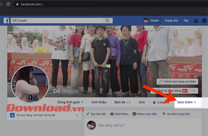Click Bạn đang nghĩ gì? post field

pos(111,125)
